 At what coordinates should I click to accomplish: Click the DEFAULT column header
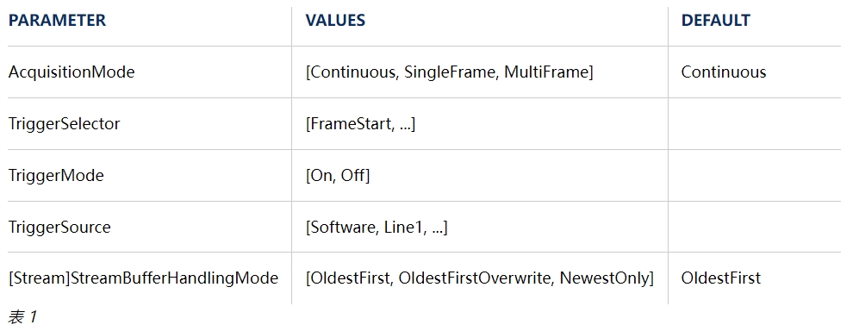point(715,21)
